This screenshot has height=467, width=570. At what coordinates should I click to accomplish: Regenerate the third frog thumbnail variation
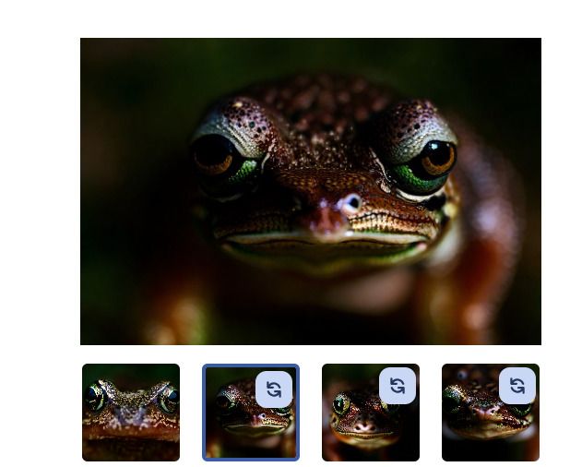(x=398, y=386)
